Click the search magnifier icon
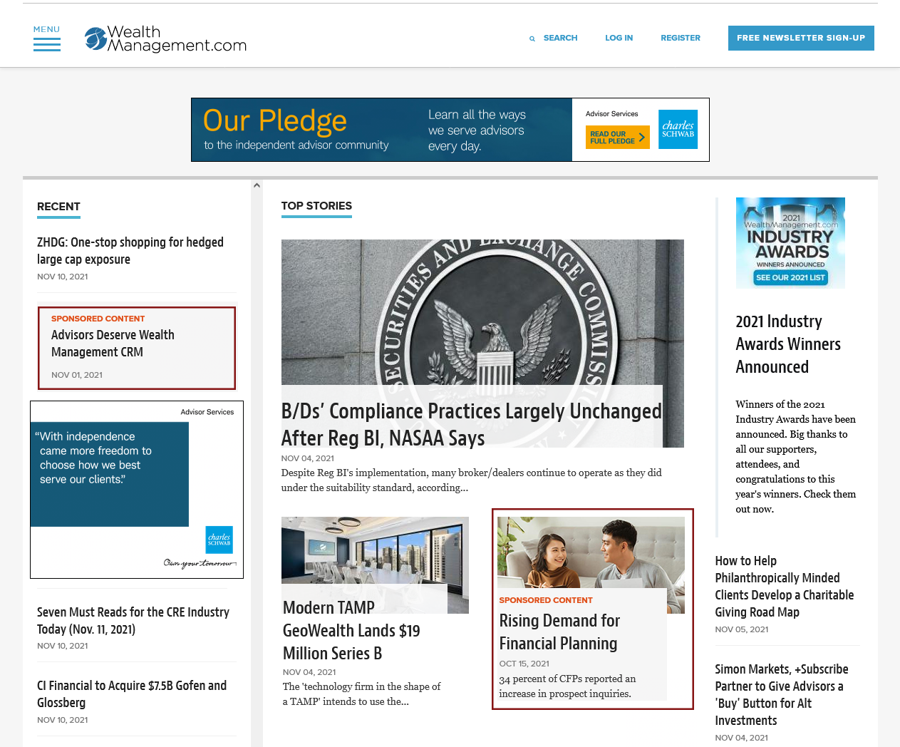 [x=532, y=38]
